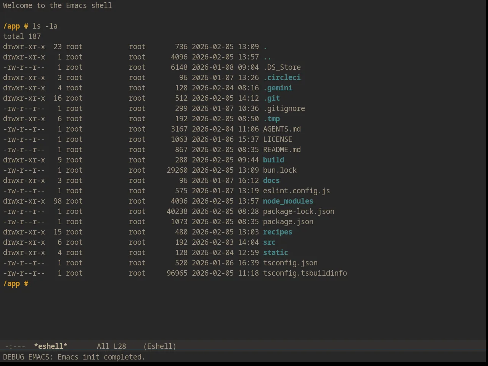
Task: Click the package-lock.json file name
Action: (x=299, y=211)
